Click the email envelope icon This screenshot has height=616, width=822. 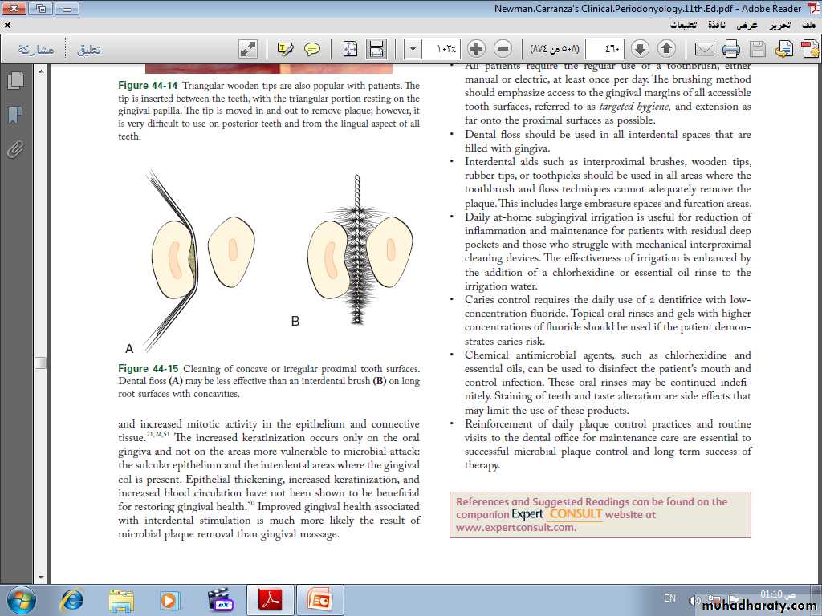pyautogui.click(x=705, y=49)
